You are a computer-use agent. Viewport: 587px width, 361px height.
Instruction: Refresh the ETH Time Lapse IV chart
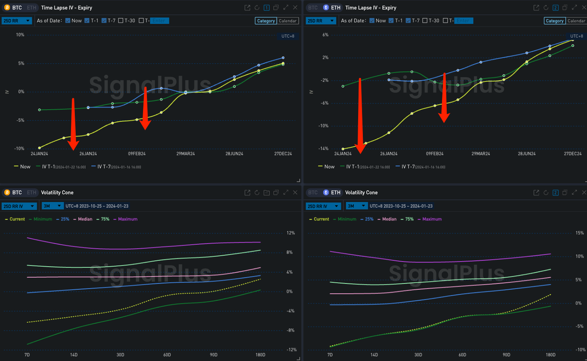546,8
